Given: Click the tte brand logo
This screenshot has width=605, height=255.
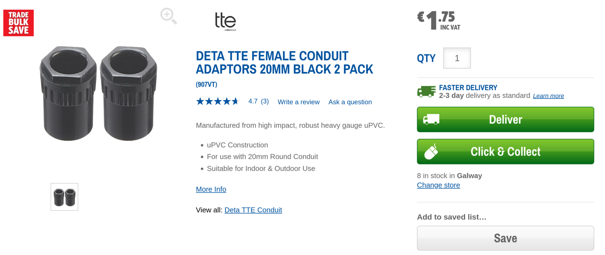Looking at the screenshot, I should tap(225, 21).
